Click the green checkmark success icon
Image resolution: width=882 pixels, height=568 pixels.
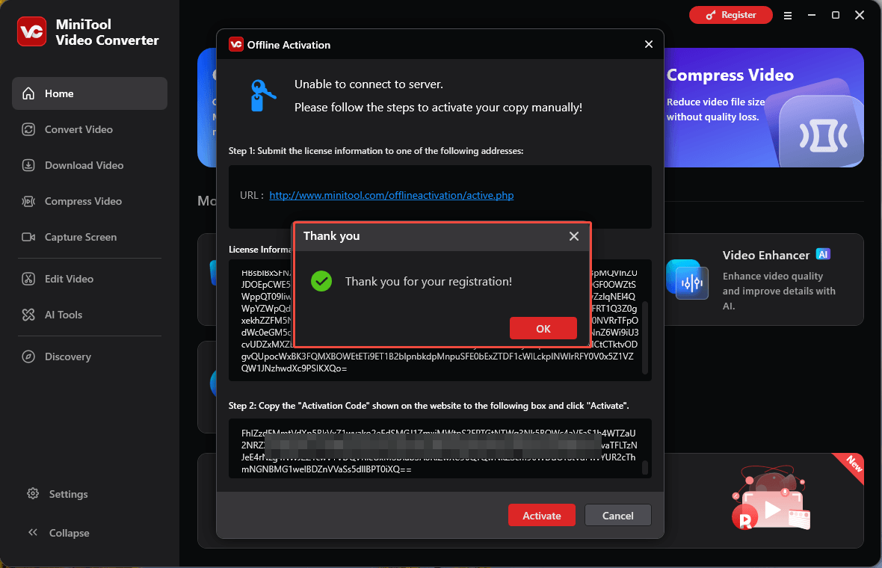point(321,281)
